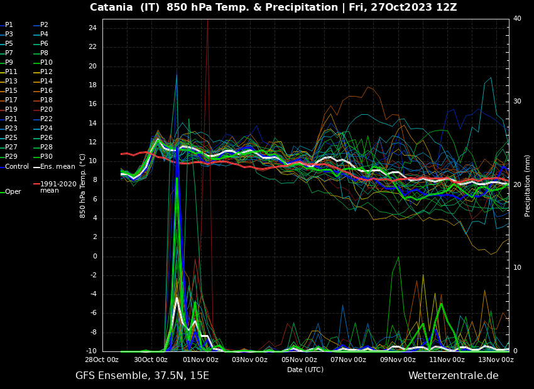The width and height of the screenshot is (534, 389).
Task: Click the P16 legend label
Action: (x=46, y=91)
